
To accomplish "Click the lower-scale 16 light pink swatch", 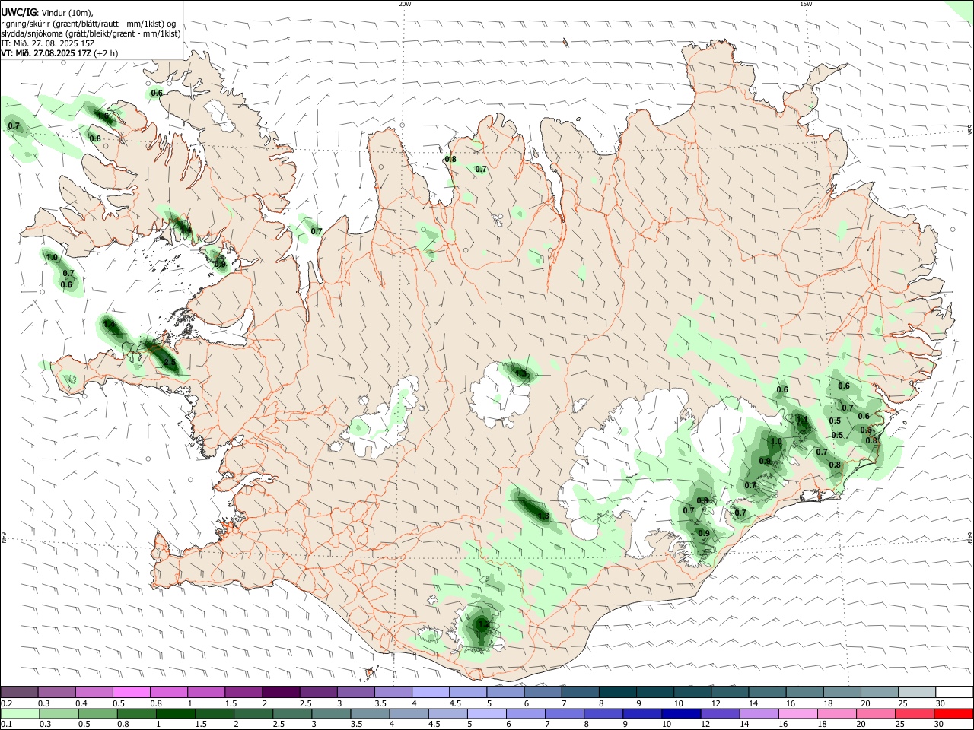I will (797, 714).
